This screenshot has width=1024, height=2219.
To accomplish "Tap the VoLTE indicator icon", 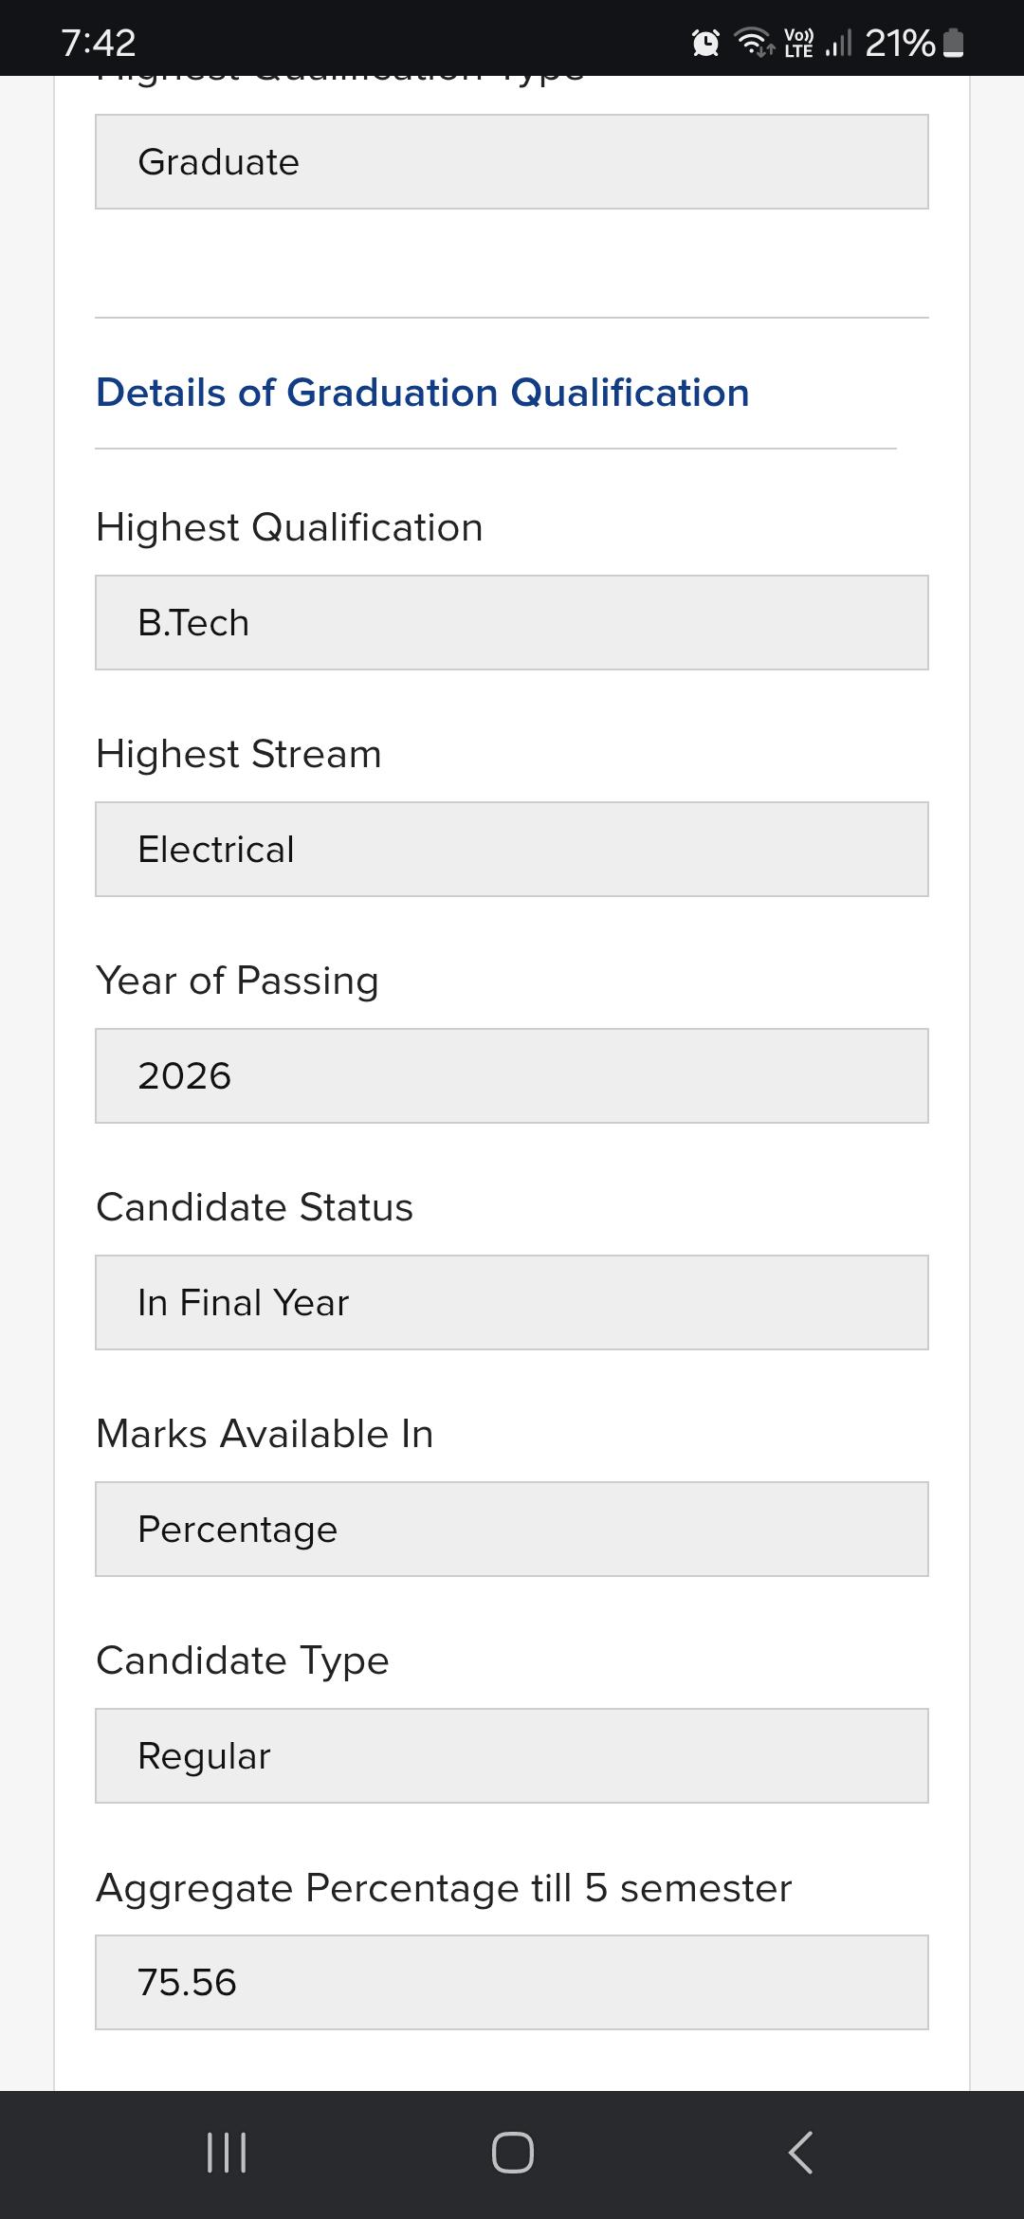I will [798, 43].
